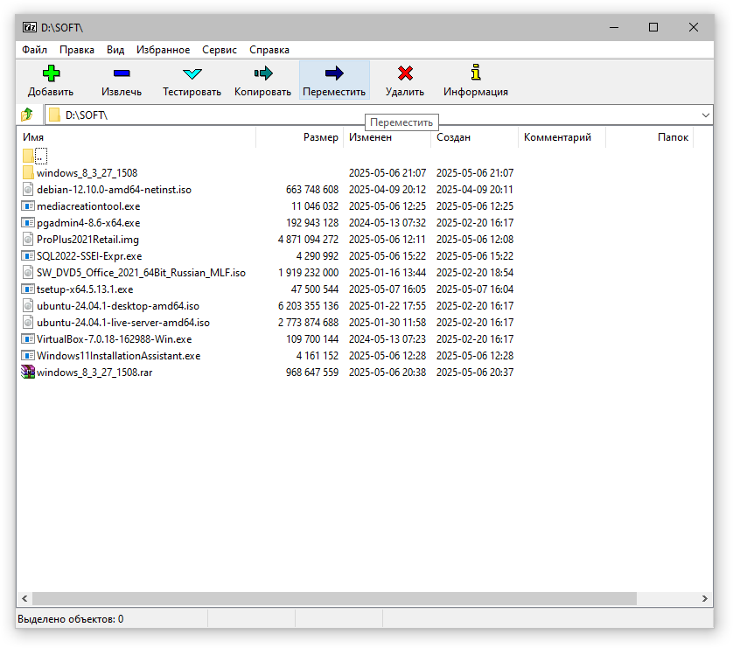Open the Избранное menu
Image resolution: width=733 pixels, height=648 pixels.
(x=164, y=50)
